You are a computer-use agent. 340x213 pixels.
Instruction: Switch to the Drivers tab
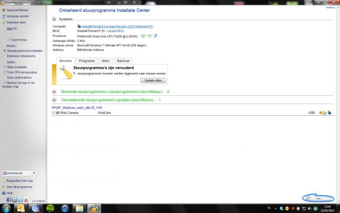click(66, 61)
